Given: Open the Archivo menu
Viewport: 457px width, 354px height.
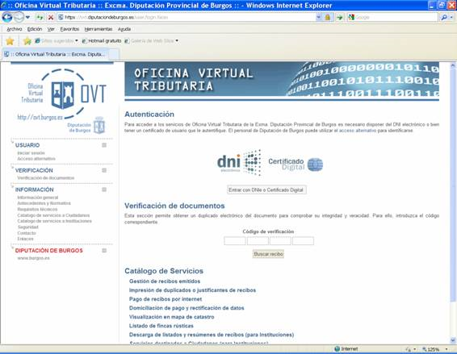Looking at the screenshot, I should (14, 29).
